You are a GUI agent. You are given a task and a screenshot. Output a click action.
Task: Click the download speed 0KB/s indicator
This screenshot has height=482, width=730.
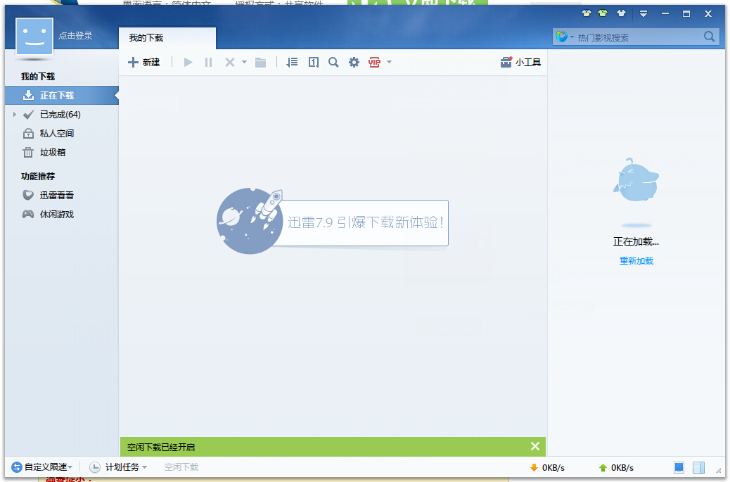(x=547, y=468)
